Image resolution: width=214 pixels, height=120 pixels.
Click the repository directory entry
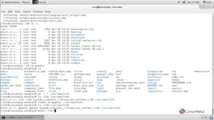click(155, 91)
